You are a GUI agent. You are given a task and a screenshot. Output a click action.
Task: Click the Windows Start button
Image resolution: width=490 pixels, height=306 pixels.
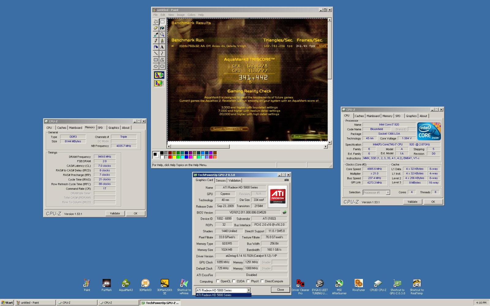(x=7, y=303)
